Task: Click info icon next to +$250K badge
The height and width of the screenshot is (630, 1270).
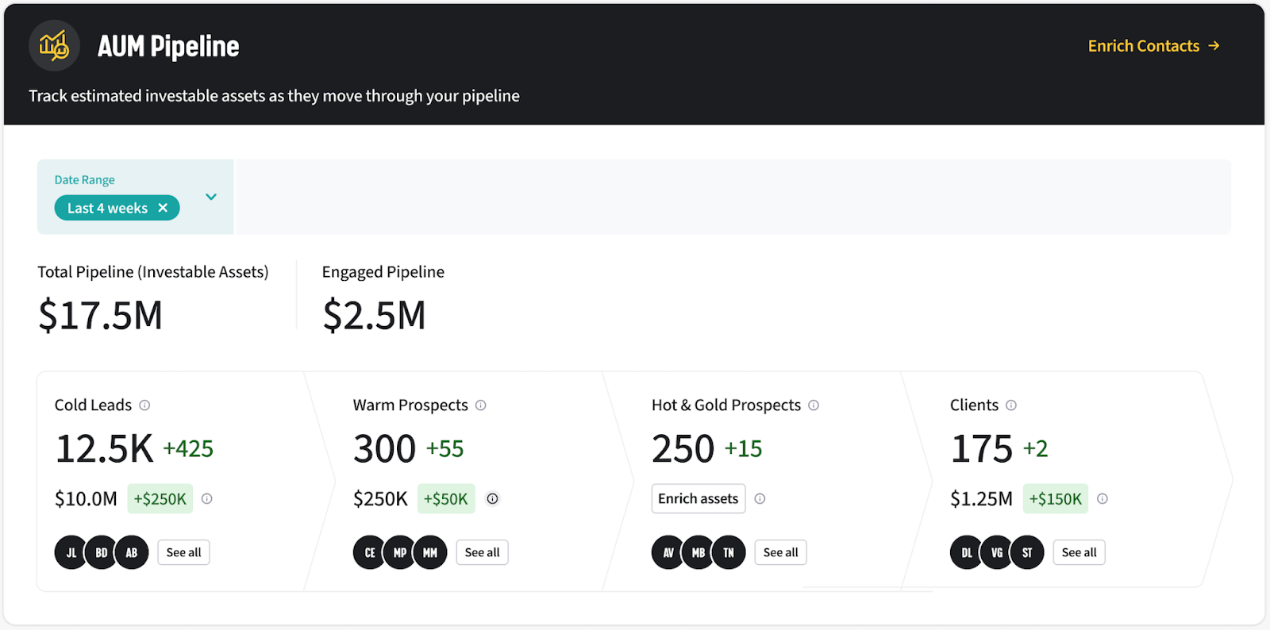Action: coord(207,499)
